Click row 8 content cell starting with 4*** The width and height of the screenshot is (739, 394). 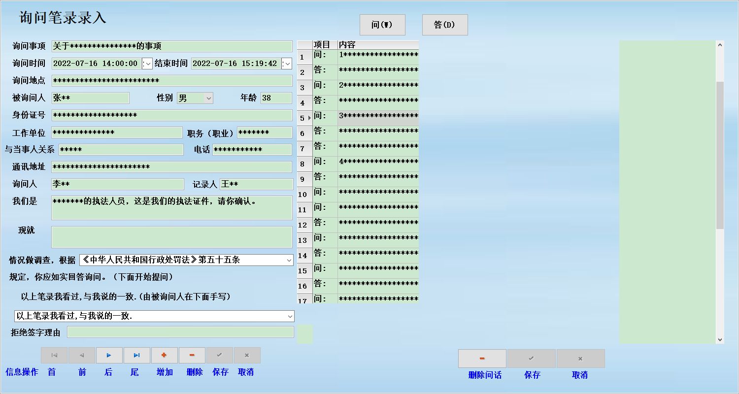click(378, 164)
